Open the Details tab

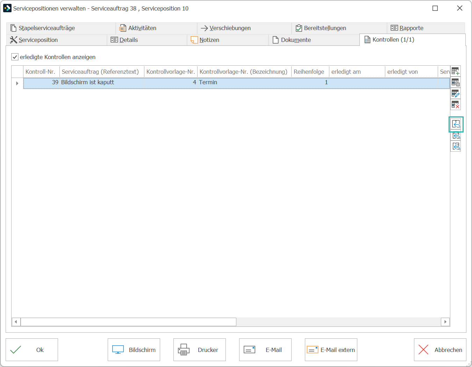(x=147, y=40)
